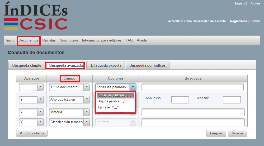Open the Revistas menu item
Image resolution: width=264 pixels, height=146 pixels.
[x=49, y=40]
